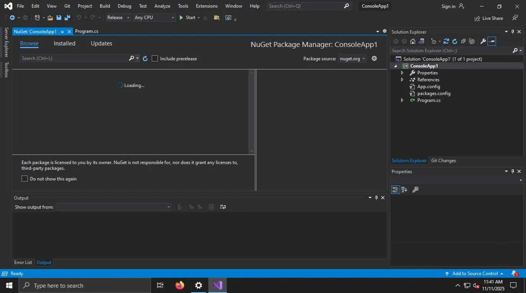Viewport: 526px width, 293px height.
Task: Expand the References node
Action: pos(402,80)
